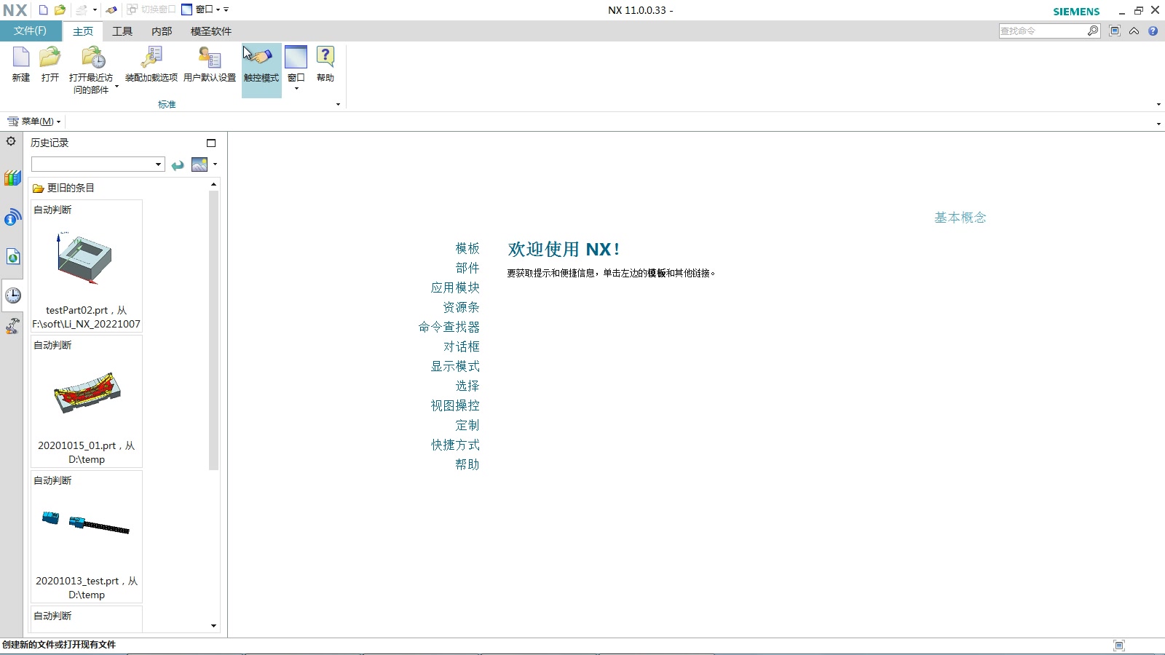Click the history image view style icon
The image size is (1165, 655).
pos(200,164)
